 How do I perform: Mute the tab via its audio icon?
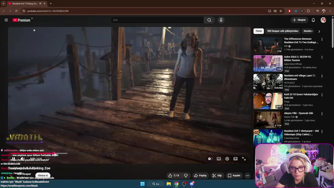coord(40,4)
